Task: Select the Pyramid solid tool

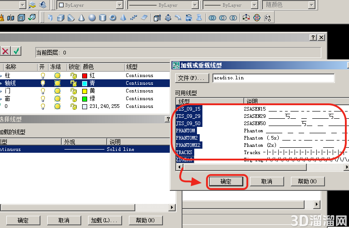Action: [123, 18]
